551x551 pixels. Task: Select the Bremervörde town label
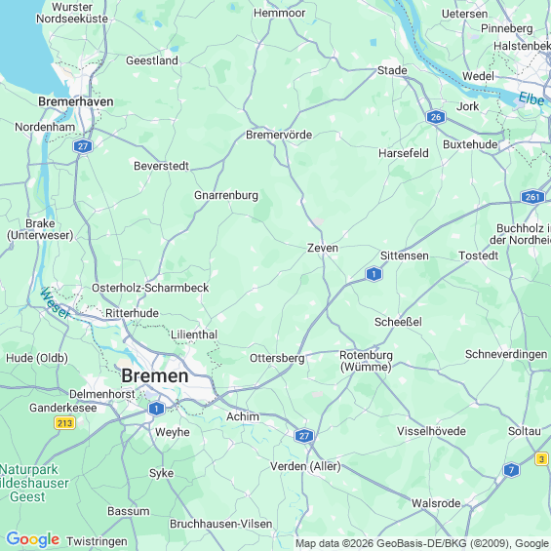[279, 135]
